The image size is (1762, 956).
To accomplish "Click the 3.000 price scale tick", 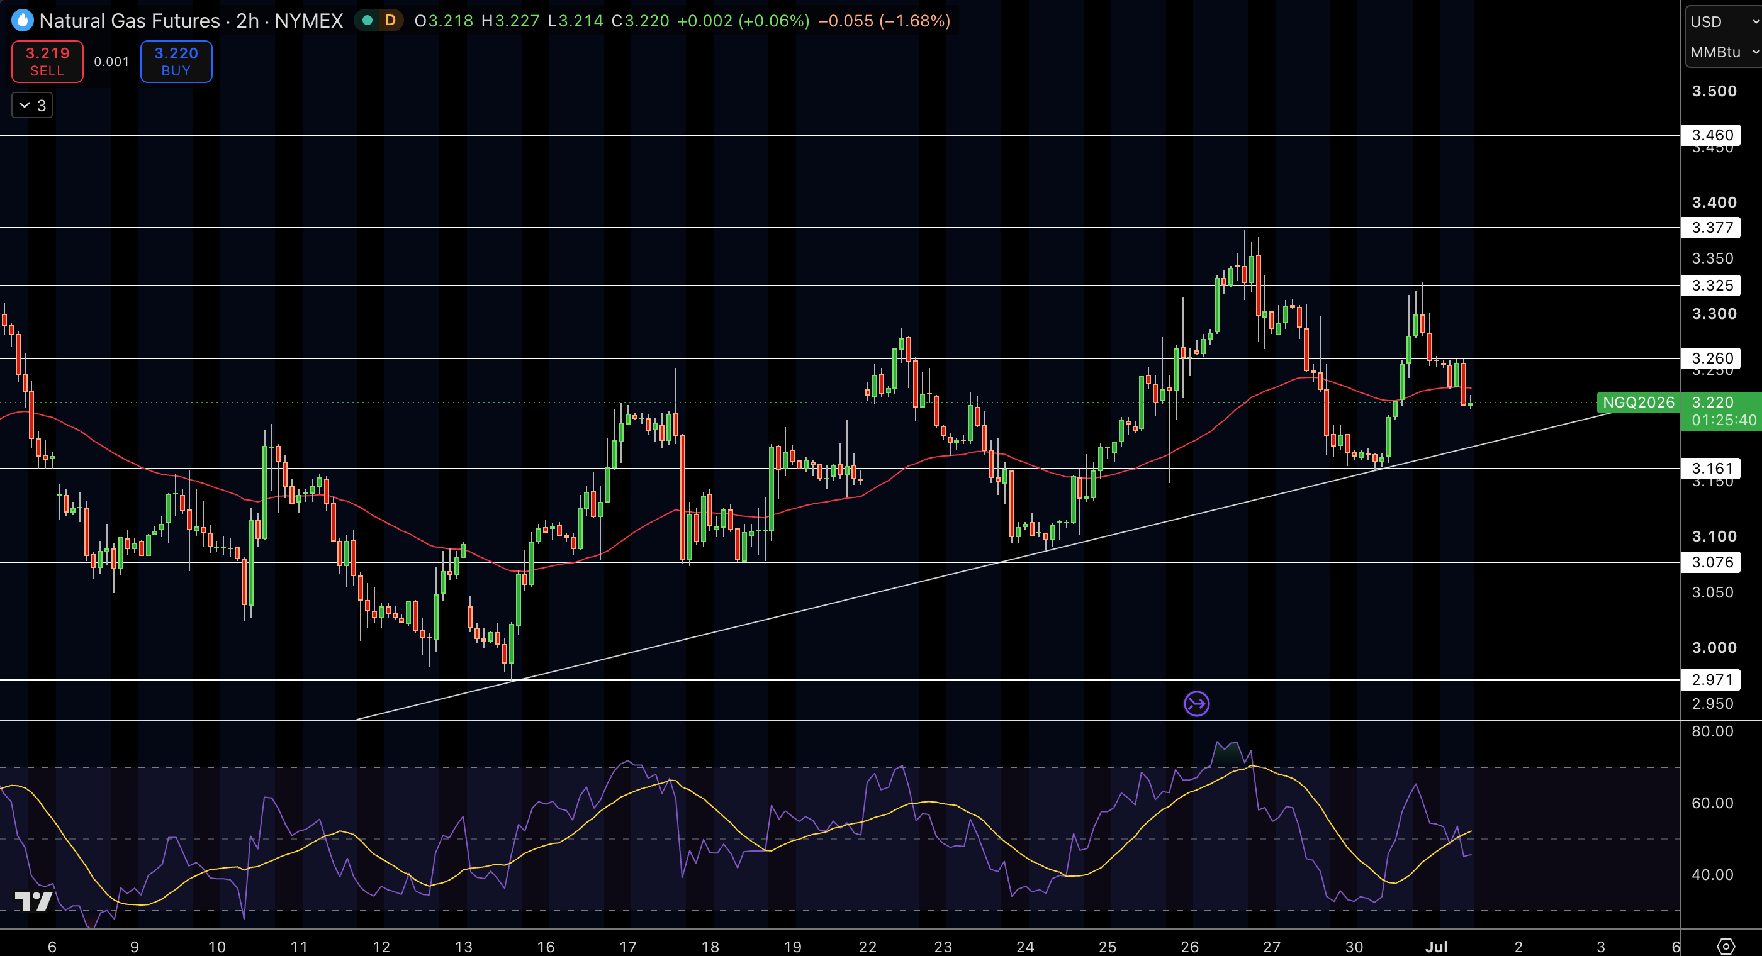I will (1714, 648).
